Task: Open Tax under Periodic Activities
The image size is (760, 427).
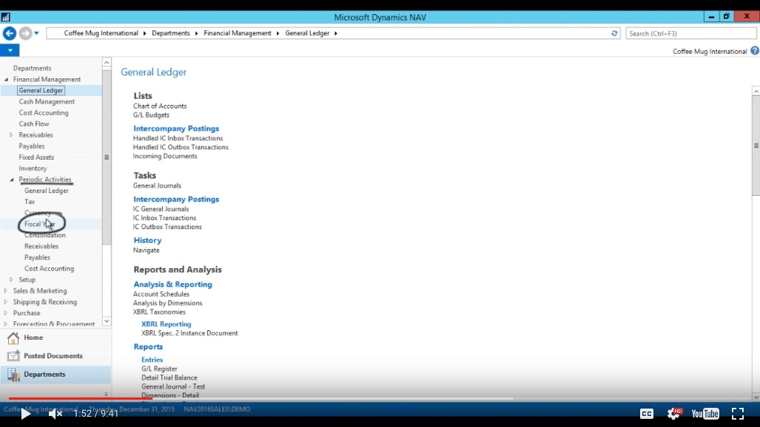Action: coord(30,202)
